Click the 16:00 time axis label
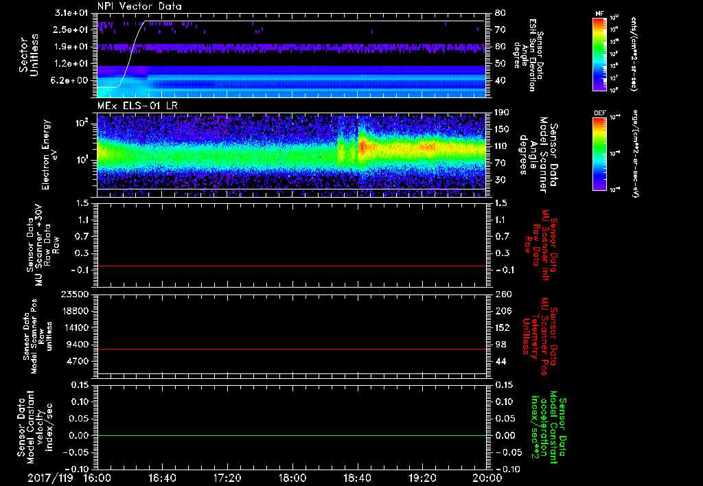This screenshot has height=486, width=703. click(x=97, y=477)
